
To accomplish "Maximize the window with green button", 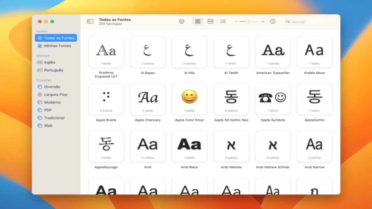I will pos(52,21).
